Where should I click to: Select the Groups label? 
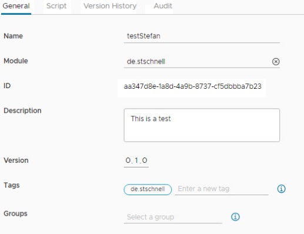point(15,214)
